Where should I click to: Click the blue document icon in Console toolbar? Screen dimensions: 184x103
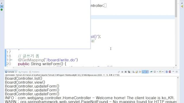[x=166, y=72]
